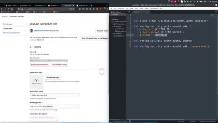The height and width of the screenshot is (123, 218).
Task: Click the Homepage URL input field
Action: [54, 106]
